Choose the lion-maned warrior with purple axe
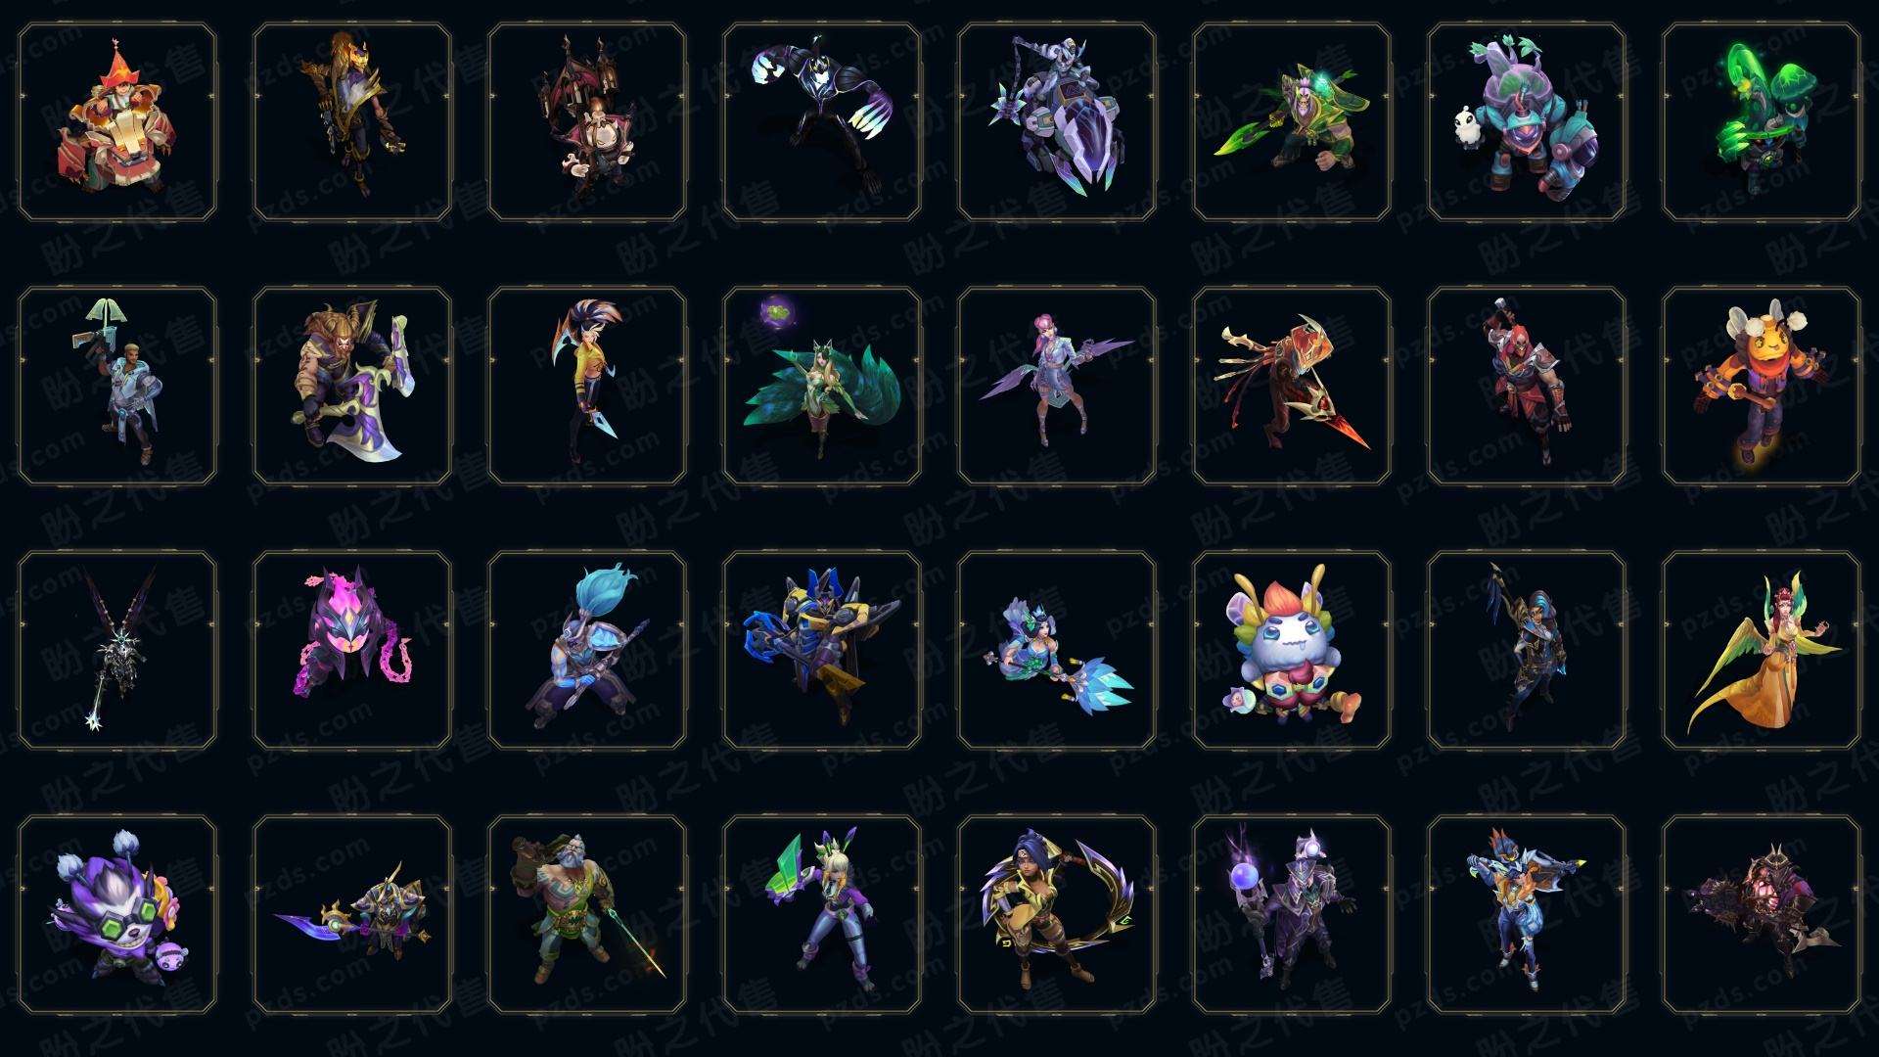 click(x=352, y=386)
